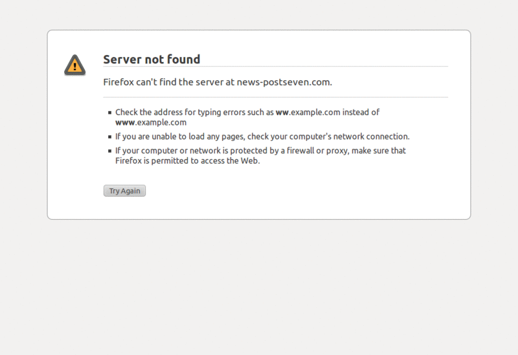Viewport: 518px width, 355px height.
Task: Click the 'Check the address for typing errors' tip
Action: pos(247,117)
